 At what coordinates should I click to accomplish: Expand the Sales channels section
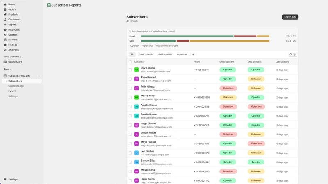(x=12, y=56)
